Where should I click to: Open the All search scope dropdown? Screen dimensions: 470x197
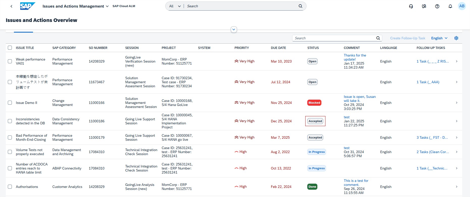(175, 6)
